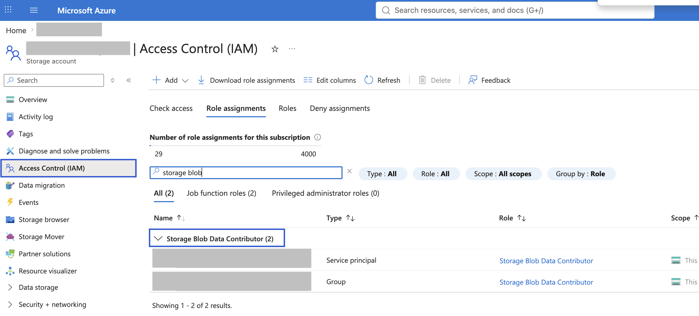Click the storage account resource icon in header

coord(13,53)
